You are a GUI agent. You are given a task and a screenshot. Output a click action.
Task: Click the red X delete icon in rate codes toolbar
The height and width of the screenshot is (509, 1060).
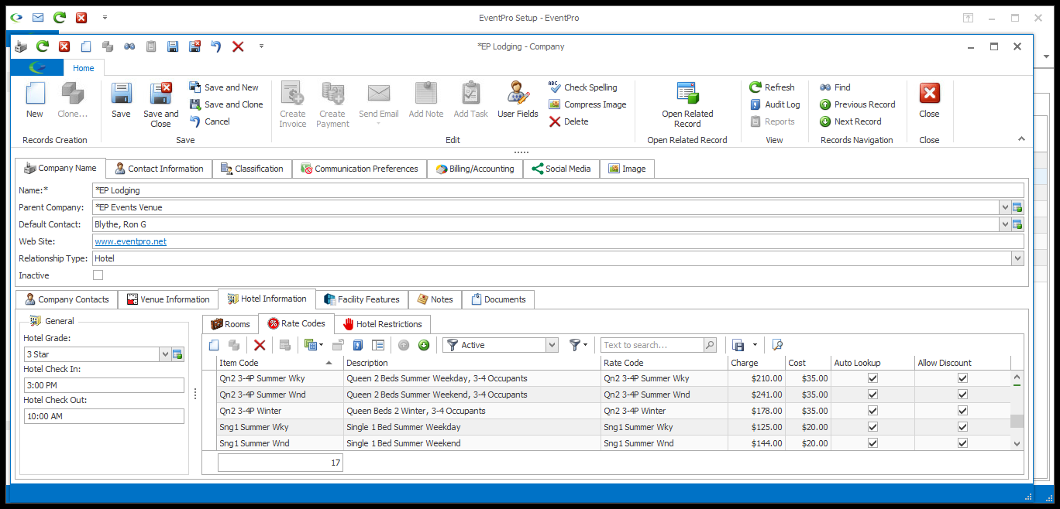[260, 345]
